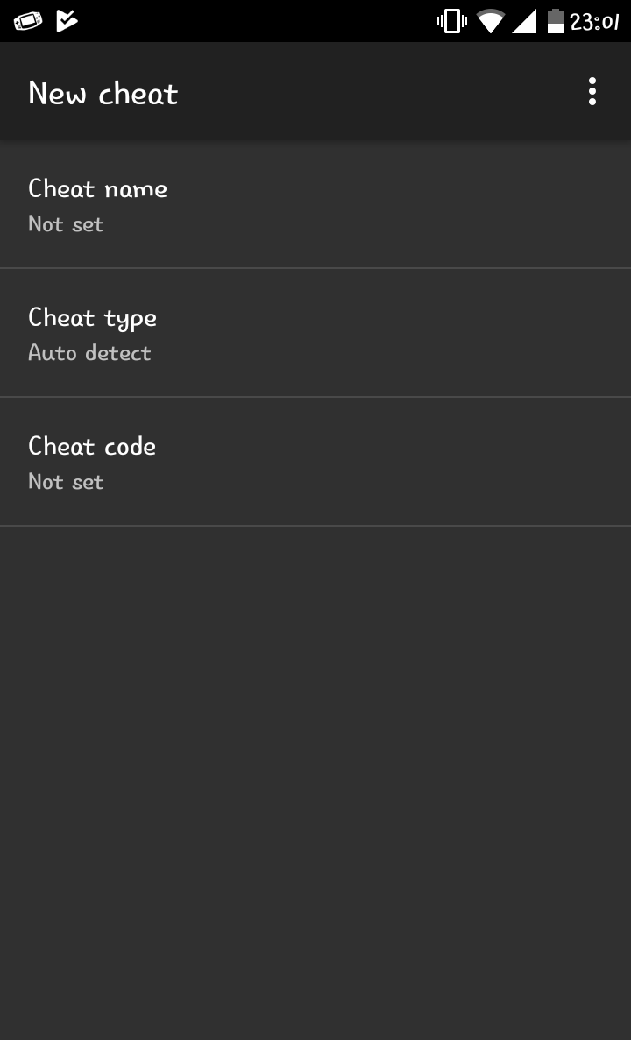Tap "Not set" under Cheat name
This screenshot has width=631, height=1040.
(x=66, y=224)
